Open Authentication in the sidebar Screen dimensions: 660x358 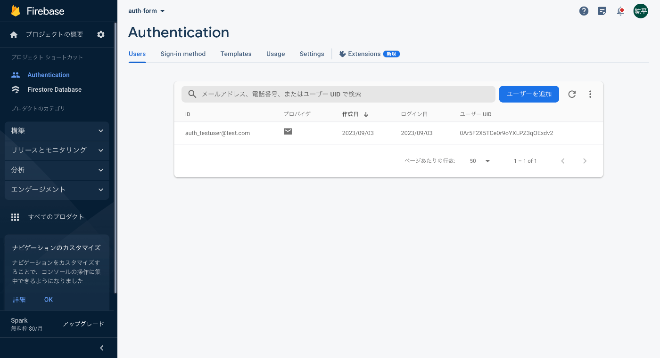(49, 75)
